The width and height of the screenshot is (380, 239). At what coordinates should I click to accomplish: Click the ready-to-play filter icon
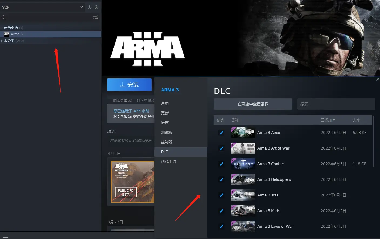[x=96, y=7]
